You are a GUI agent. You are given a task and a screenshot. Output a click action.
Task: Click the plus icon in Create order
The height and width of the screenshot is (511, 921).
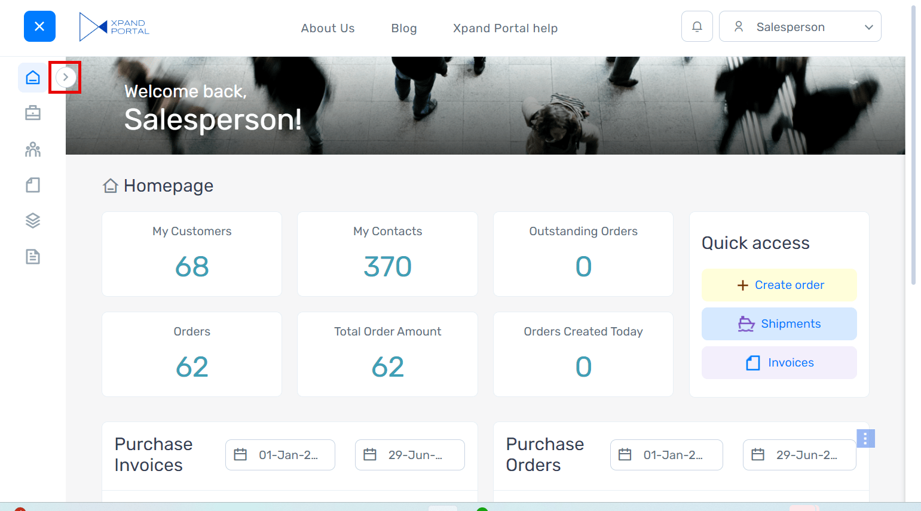[742, 285]
